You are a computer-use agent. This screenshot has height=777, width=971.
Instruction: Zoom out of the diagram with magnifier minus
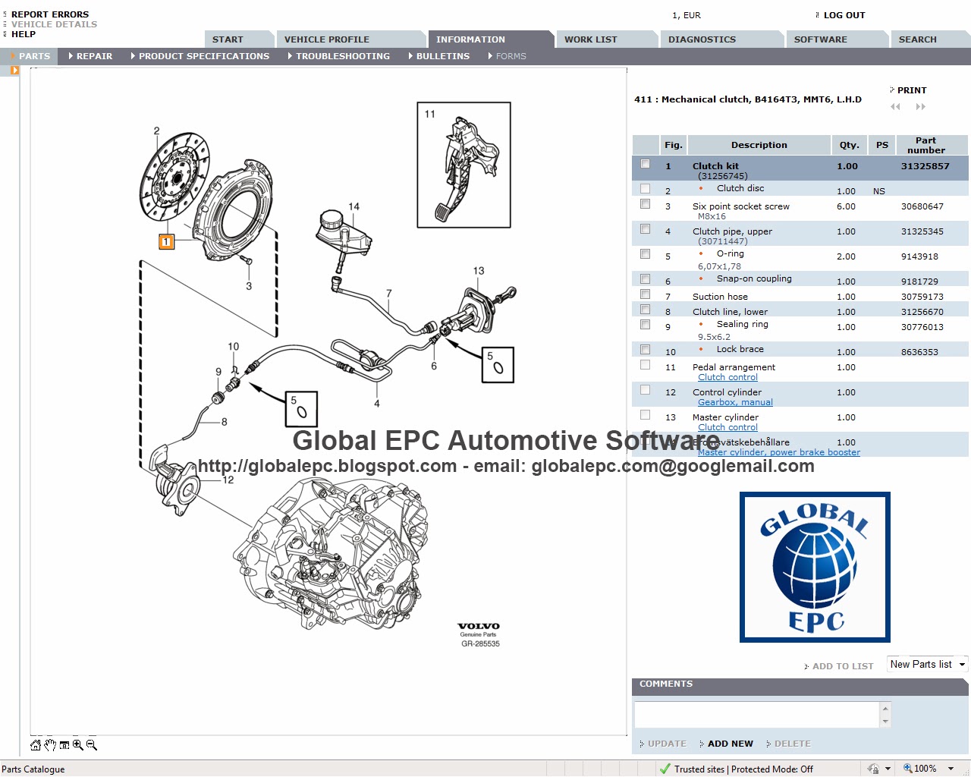92,745
